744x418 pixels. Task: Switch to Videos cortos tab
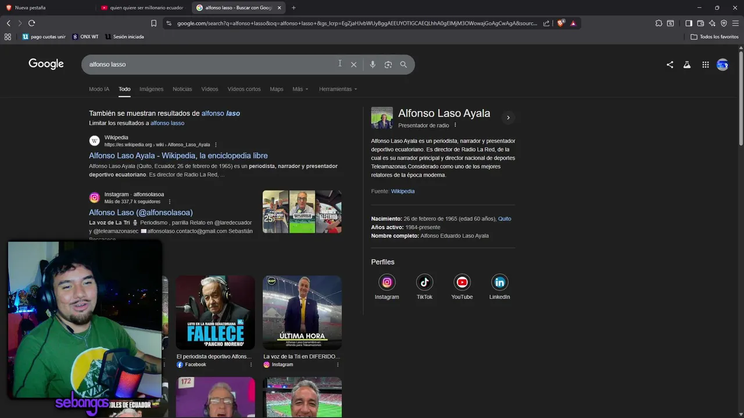[x=244, y=89]
